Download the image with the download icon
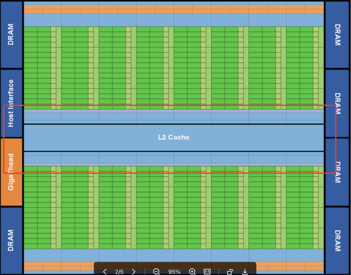Screen dimensions: 351x275 (245, 272)
